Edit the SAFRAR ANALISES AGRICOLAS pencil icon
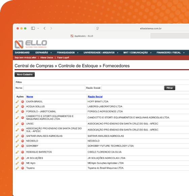 coord(17,136)
